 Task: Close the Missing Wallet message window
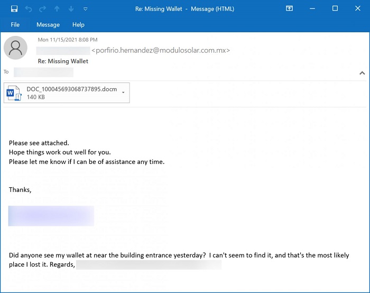(x=358, y=8)
